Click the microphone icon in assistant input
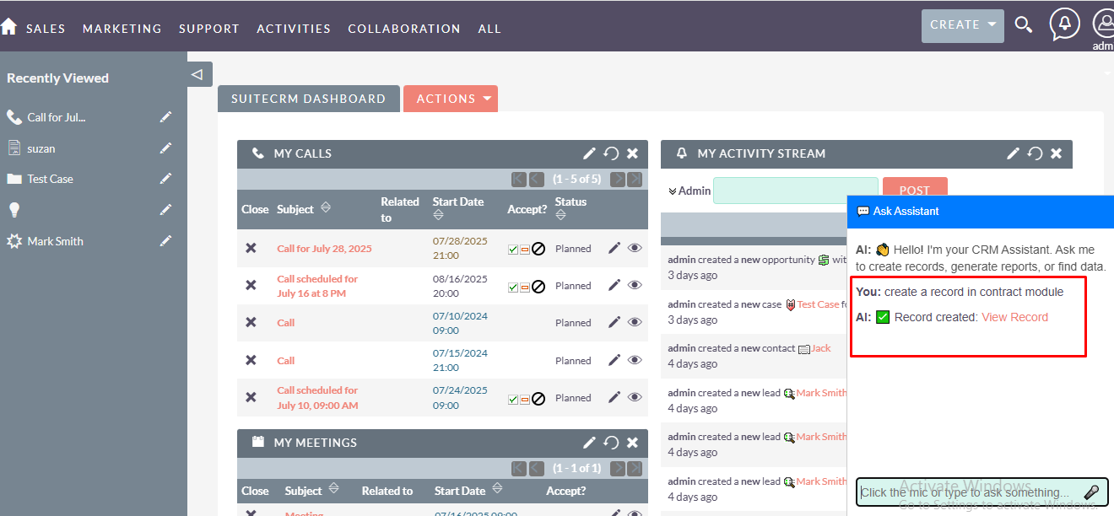The width and height of the screenshot is (1114, 516). click(1091, 492)
